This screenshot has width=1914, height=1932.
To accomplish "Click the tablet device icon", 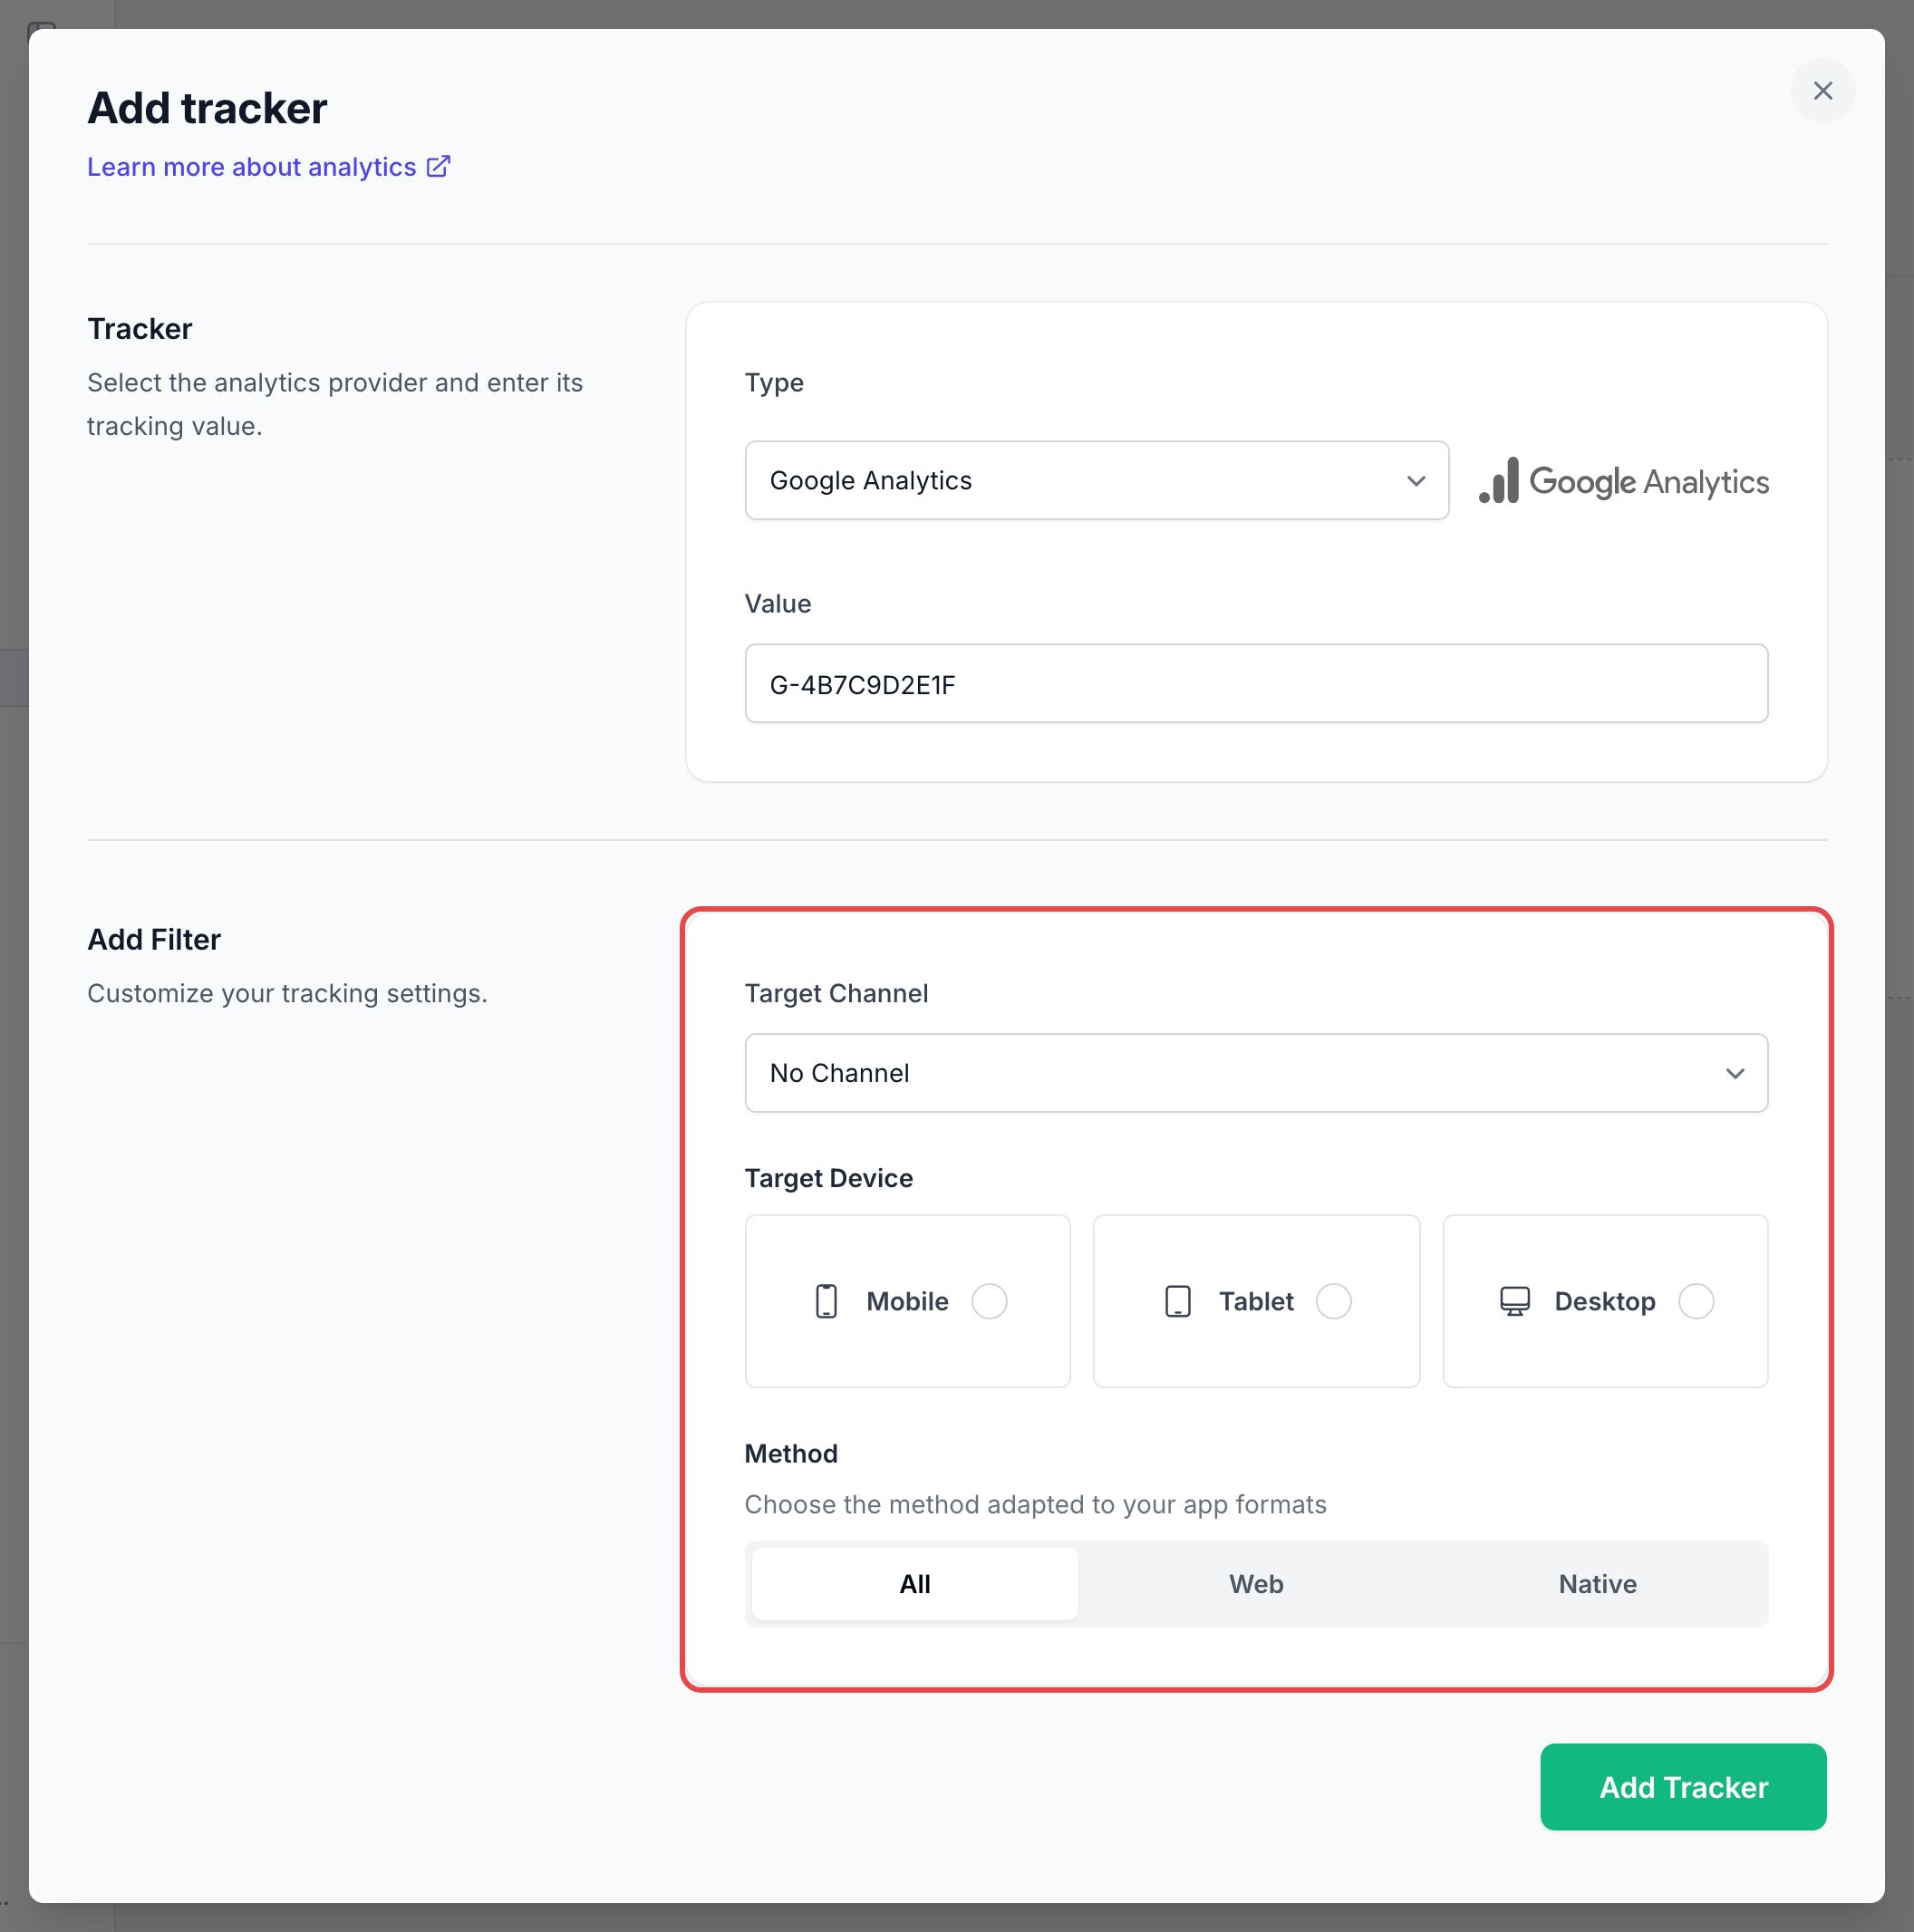I will tap(1178, 1301).
